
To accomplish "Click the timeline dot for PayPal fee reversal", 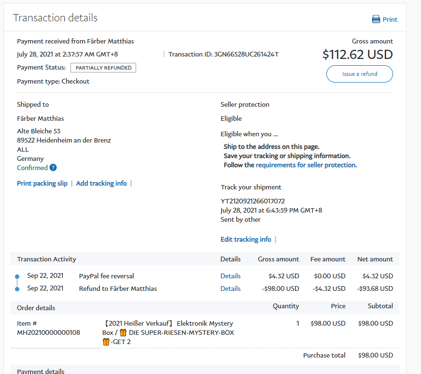I will click(17, 276).
